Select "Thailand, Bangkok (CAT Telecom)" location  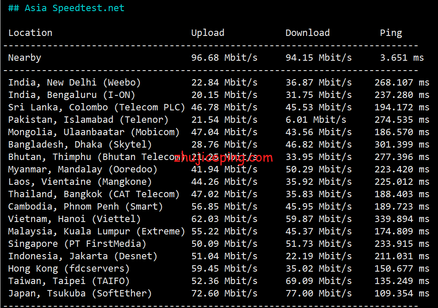(x=93, y=194)
